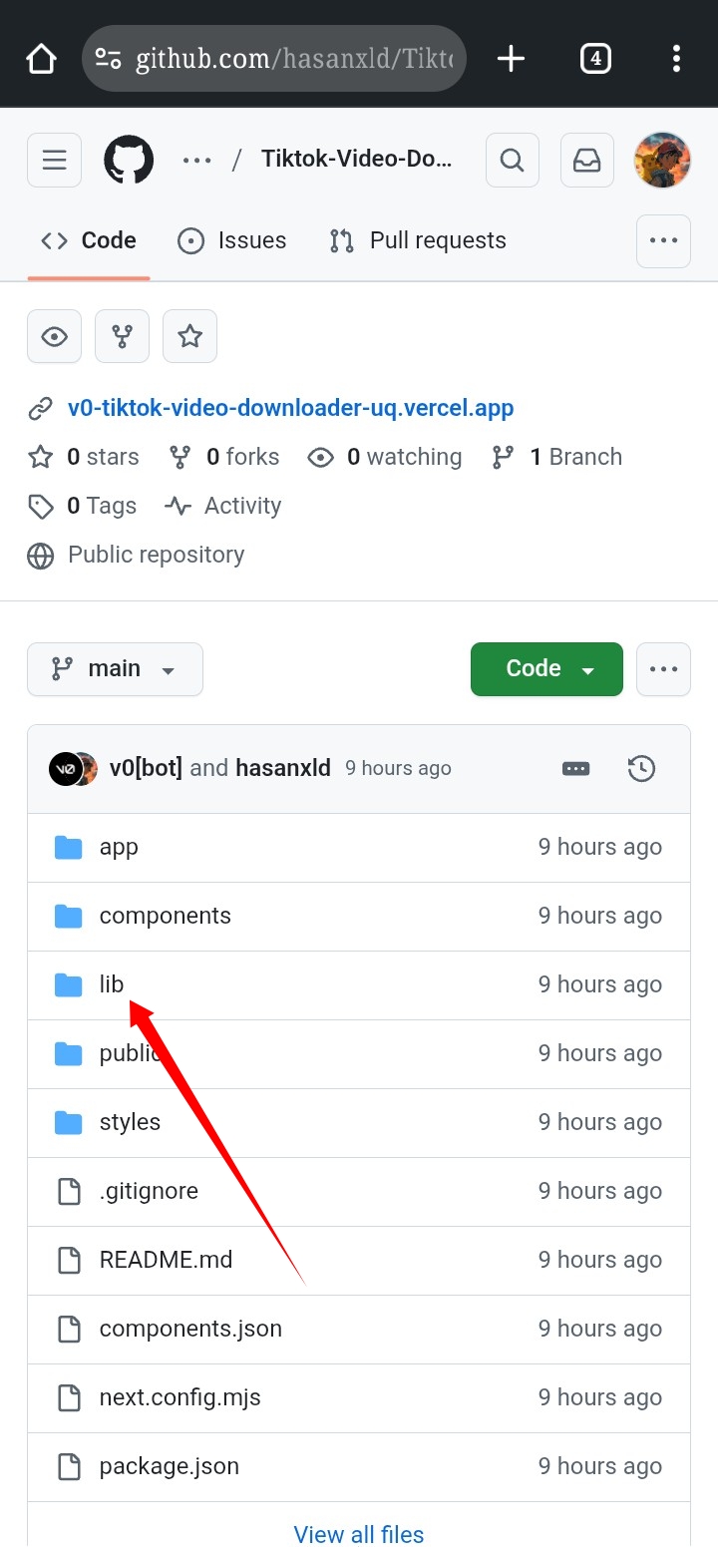718x1547 pixels.
Task: Expand more repository tabs ellipsis
Action: coord(663,240)
